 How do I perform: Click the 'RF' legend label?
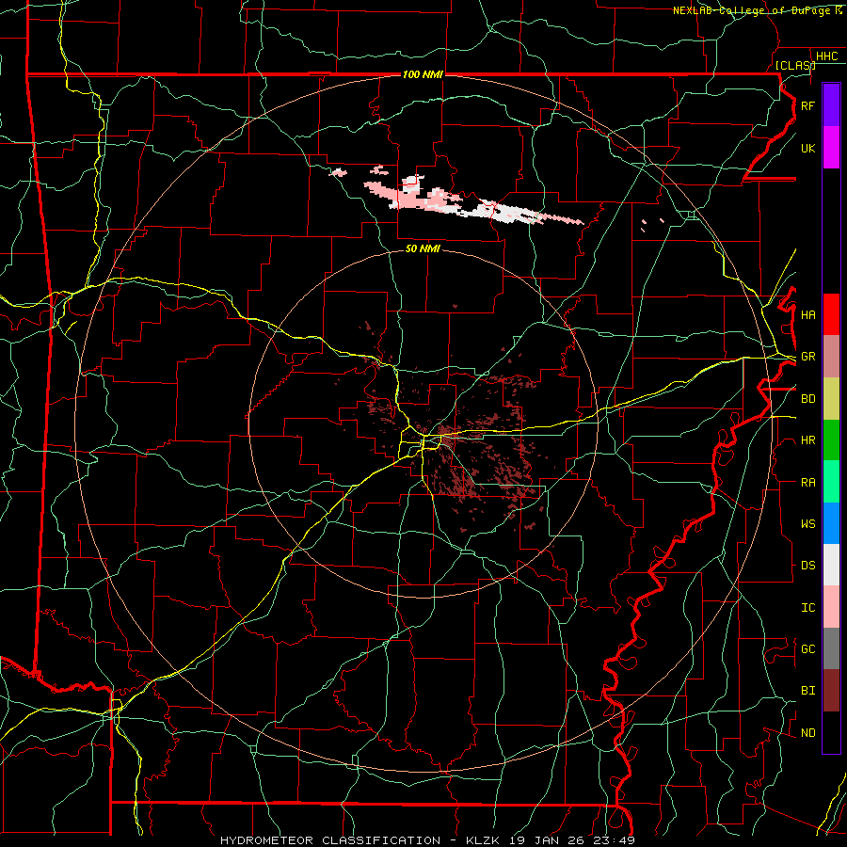pos(807,105)
